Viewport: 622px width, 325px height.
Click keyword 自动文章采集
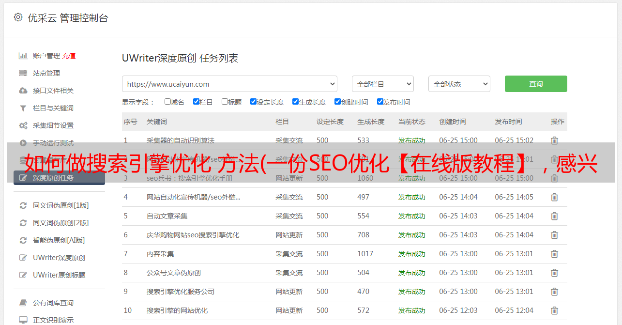167,216
